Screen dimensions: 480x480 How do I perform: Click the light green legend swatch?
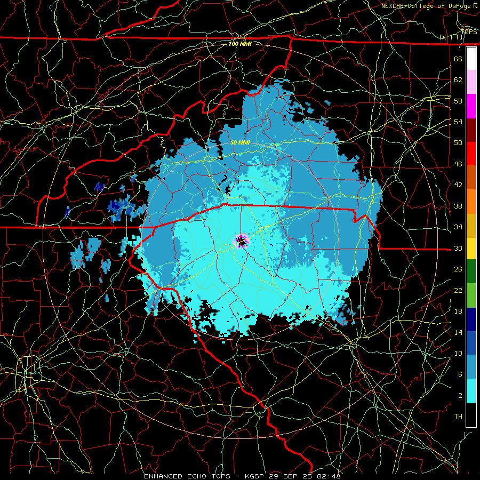coord(471,295)
